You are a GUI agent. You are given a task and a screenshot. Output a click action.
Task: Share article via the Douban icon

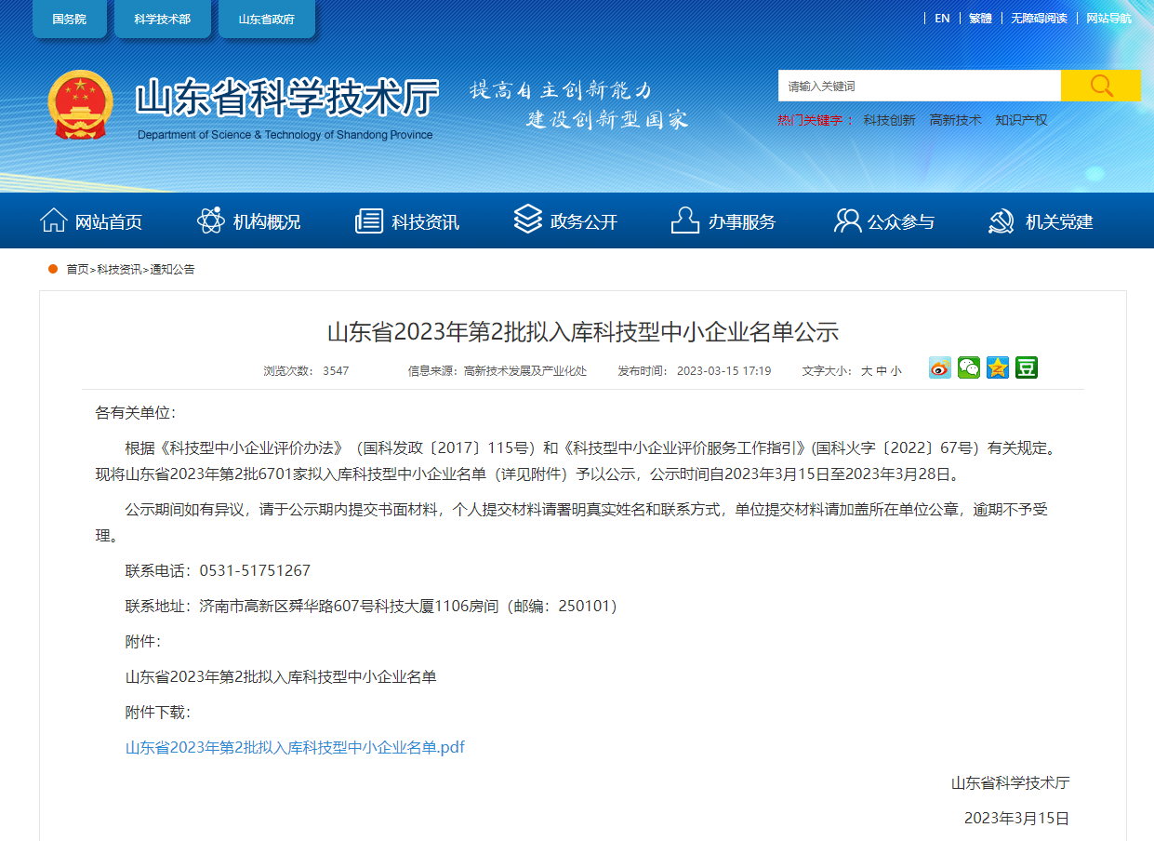coord(1026,367)
